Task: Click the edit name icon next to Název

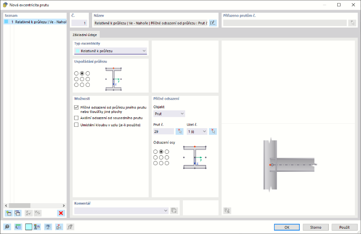Action: pyautogui.click(x=213, y=23)
